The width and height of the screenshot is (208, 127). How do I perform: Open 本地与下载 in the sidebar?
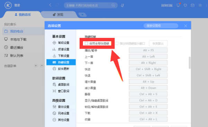click(18, 40)
